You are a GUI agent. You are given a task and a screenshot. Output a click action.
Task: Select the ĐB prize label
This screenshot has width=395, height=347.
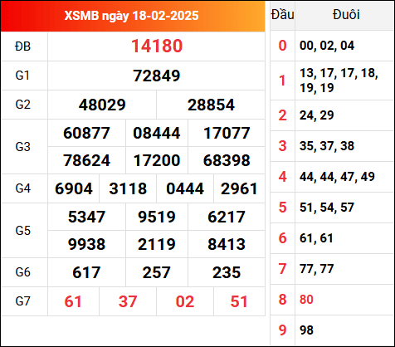(22, 46)
